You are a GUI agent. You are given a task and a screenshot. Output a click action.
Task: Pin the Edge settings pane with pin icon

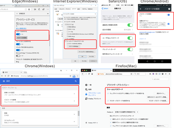click(x=48, y=14)
